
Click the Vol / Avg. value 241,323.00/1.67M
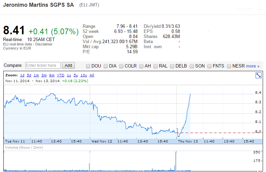coord(120,42)
